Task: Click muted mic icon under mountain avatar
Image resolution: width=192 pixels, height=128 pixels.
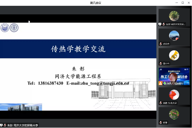Action: coord(161,44)
